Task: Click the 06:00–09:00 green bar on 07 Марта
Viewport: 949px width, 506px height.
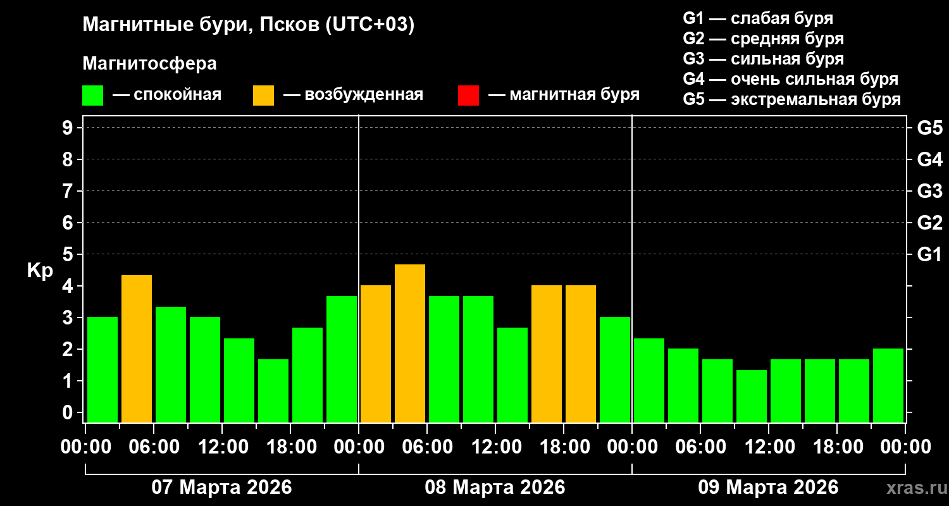Action: (x=171, y=364)
